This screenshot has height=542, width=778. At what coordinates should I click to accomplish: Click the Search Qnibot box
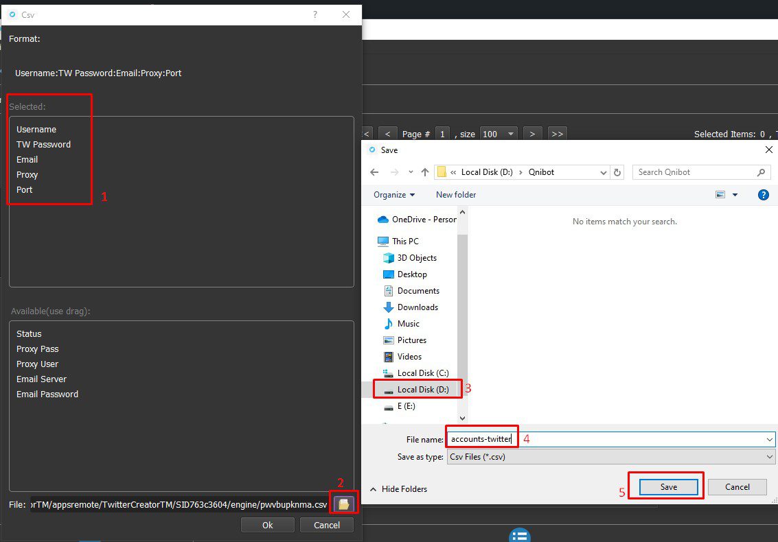694,172
